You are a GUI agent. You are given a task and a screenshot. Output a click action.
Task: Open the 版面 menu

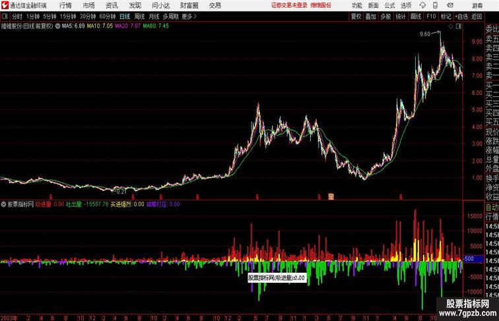(x=374, y=5)
